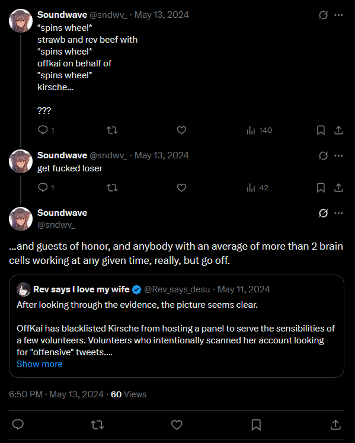This screenshot has height=443, width=355.
Task: Repost the "get fucked loser" tweet
Action: [112, 187]
